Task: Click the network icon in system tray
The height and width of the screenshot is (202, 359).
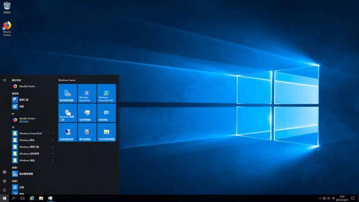Action: 324,198
